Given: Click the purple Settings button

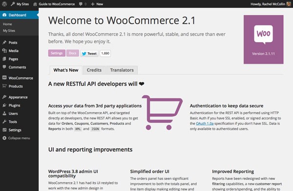Looking at the screenshot, I should click(57, 53).
